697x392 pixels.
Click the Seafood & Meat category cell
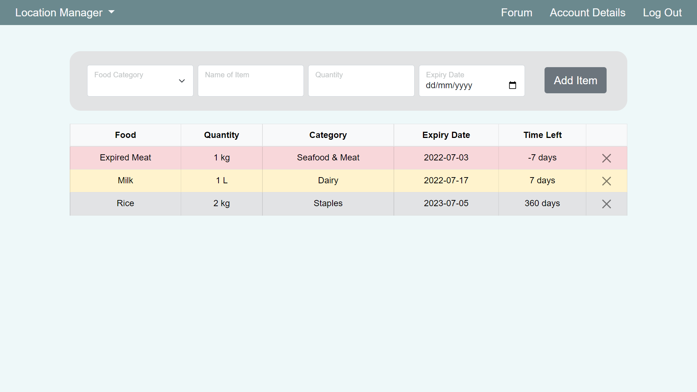pos(328,158)
